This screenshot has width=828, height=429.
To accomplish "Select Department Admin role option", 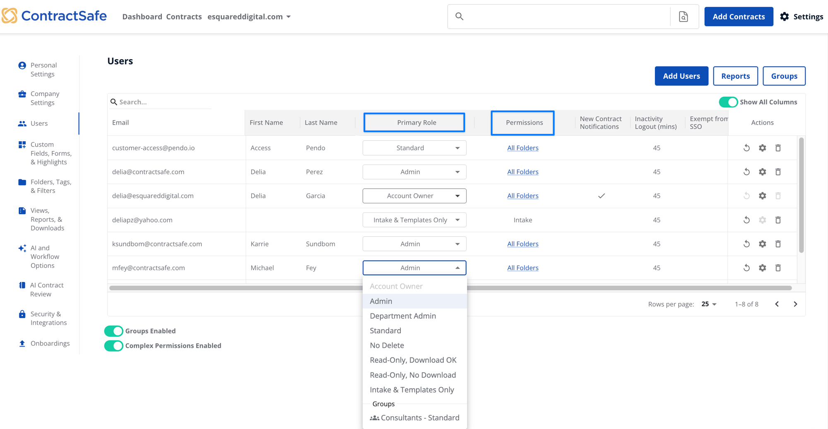I will tap(415, 316).
